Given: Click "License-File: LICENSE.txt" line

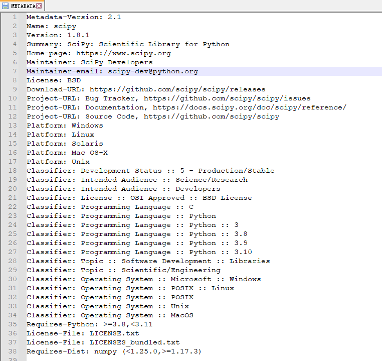Looking at the screenshot, I should coord(83,333).
